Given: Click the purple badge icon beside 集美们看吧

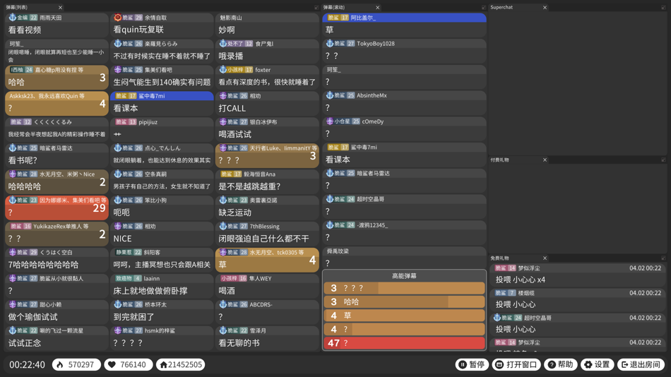Looking at the screenshot, I should coord(118,70).
